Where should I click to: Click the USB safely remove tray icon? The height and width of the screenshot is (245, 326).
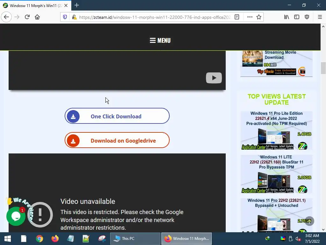click(x=291, y=239)
